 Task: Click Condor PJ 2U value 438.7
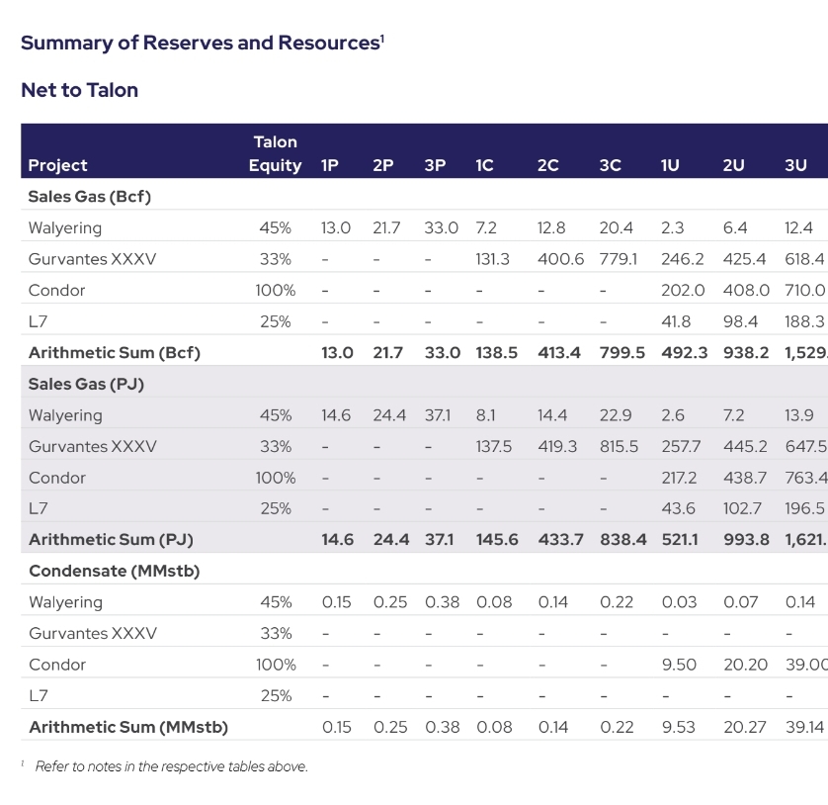[x=745, y=478]
